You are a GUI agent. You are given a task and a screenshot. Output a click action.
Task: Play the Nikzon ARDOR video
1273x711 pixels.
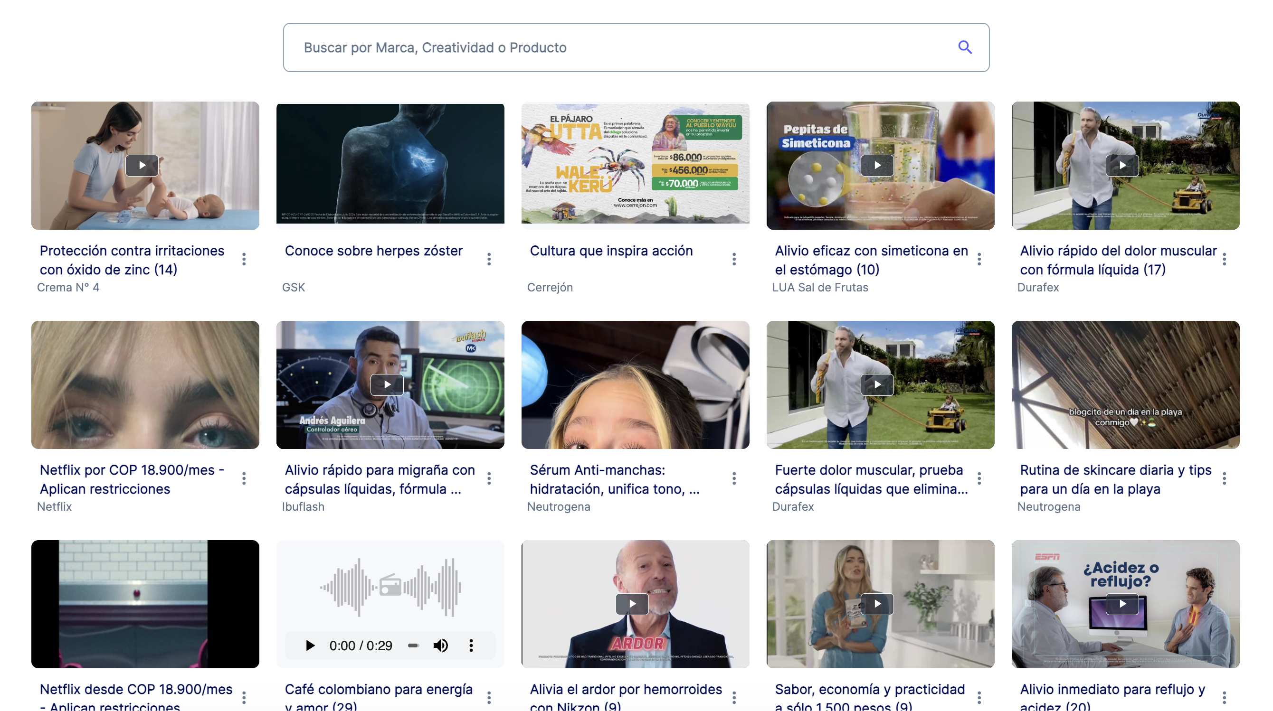632,604
